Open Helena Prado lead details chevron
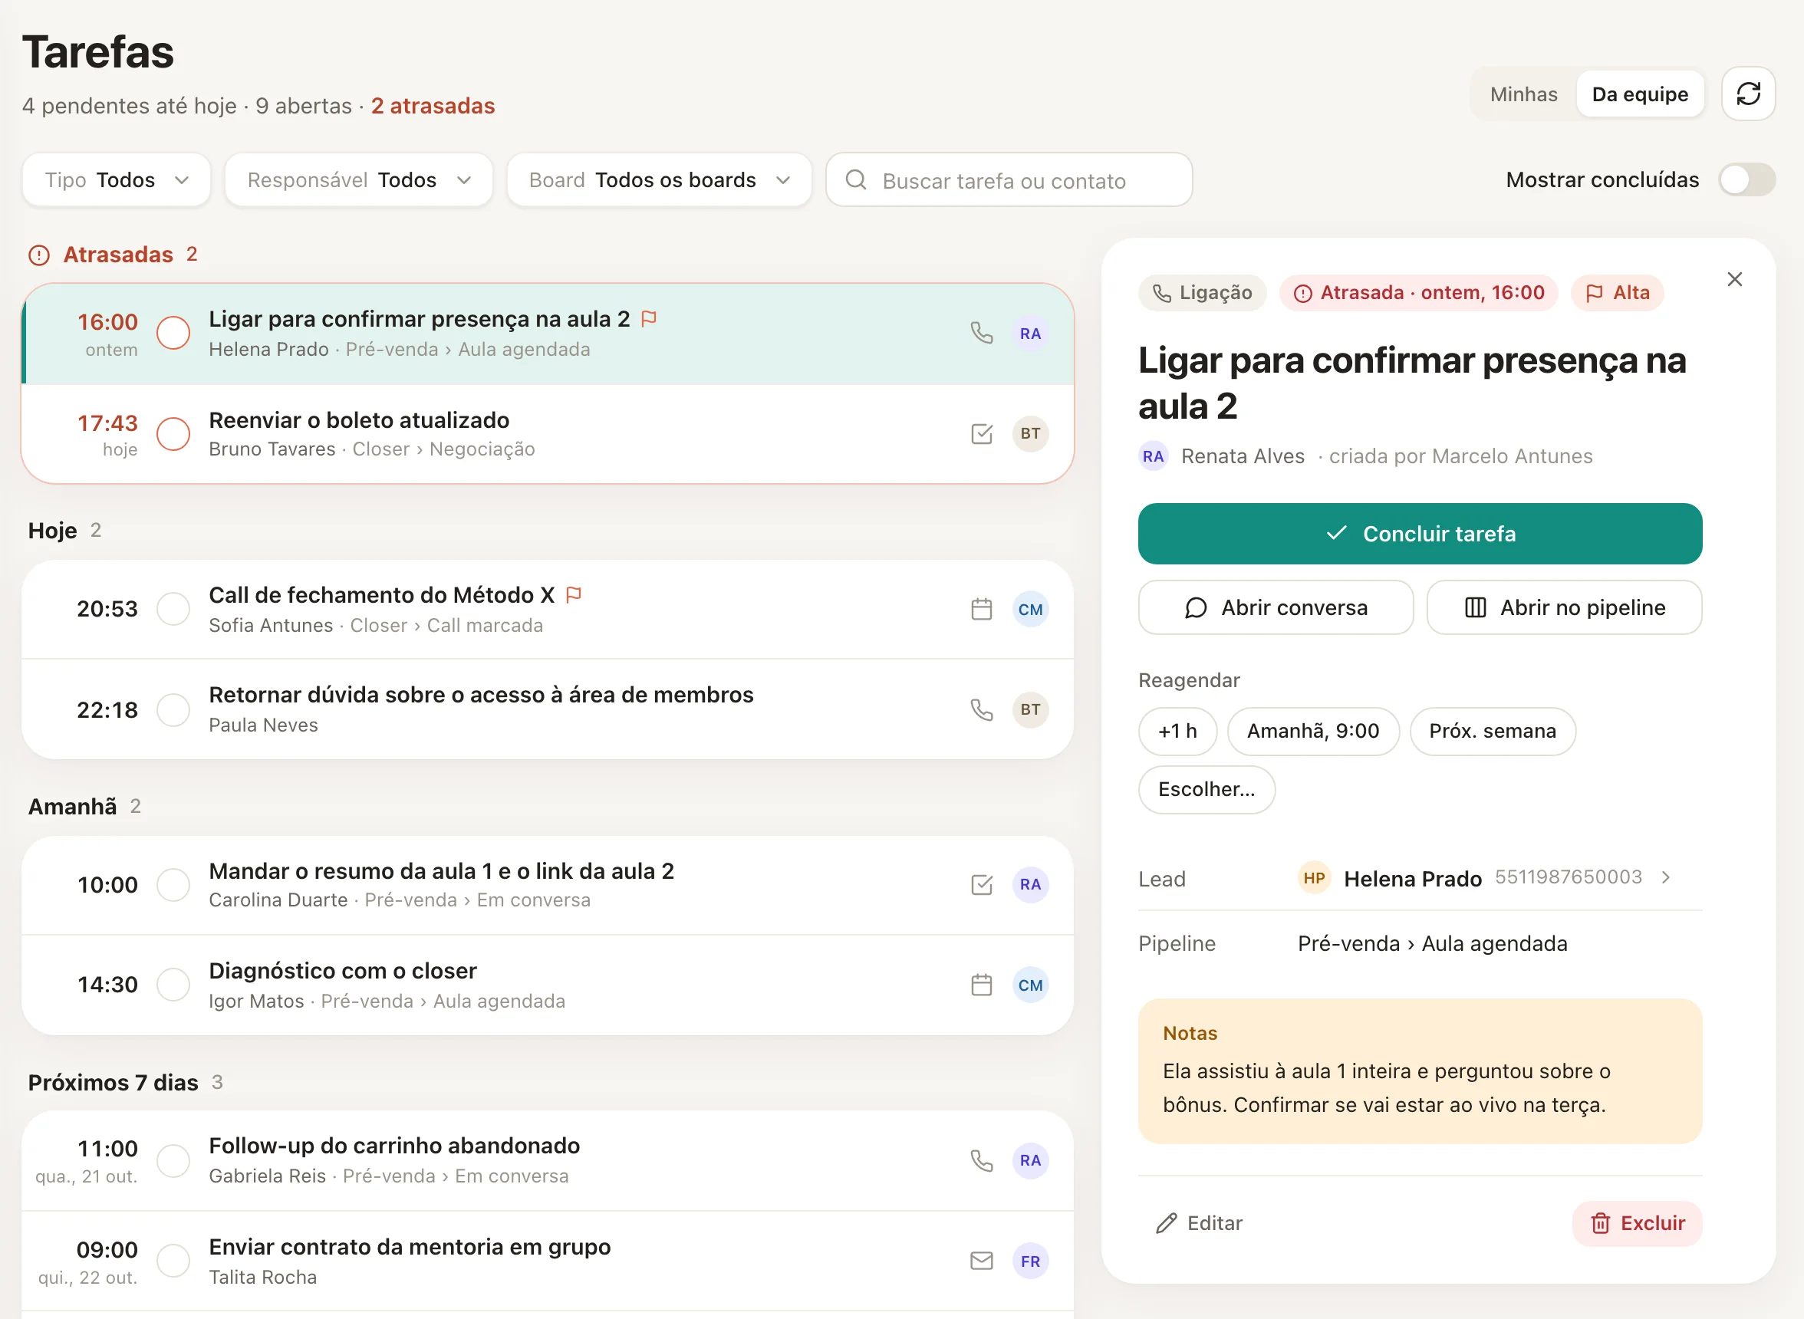Screen dimensions: 1804x1319 1665,877
